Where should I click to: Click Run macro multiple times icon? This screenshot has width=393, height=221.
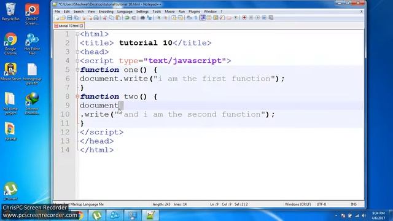[264, 18]
